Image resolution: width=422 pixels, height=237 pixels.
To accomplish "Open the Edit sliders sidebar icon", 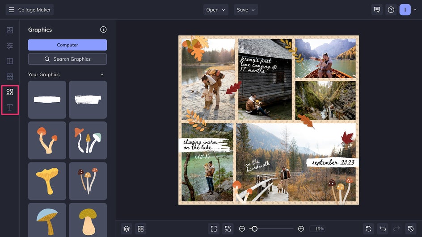I will point(10,46).
